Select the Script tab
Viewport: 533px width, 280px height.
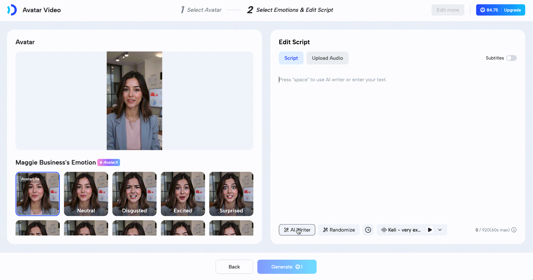(x=291, y=58)
